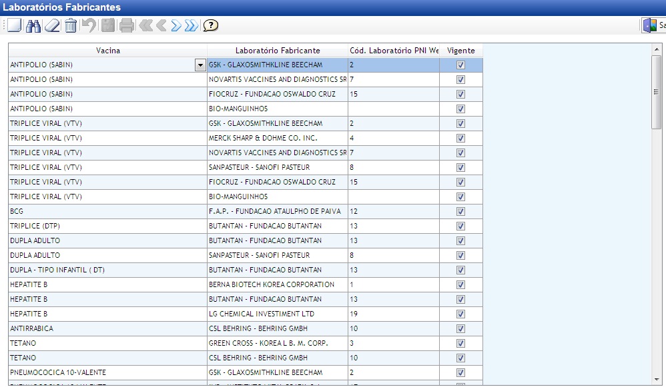
Task: Toggle Vigente for ANTIPOLIO NOVARTIS row
Action: coord(460,80)
